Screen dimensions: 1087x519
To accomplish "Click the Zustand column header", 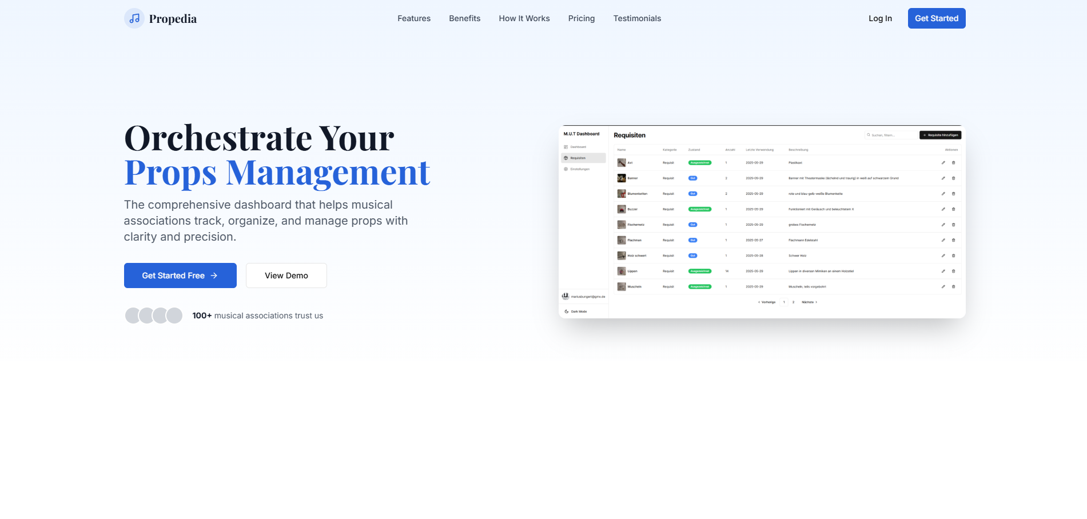I will [694, 150].
